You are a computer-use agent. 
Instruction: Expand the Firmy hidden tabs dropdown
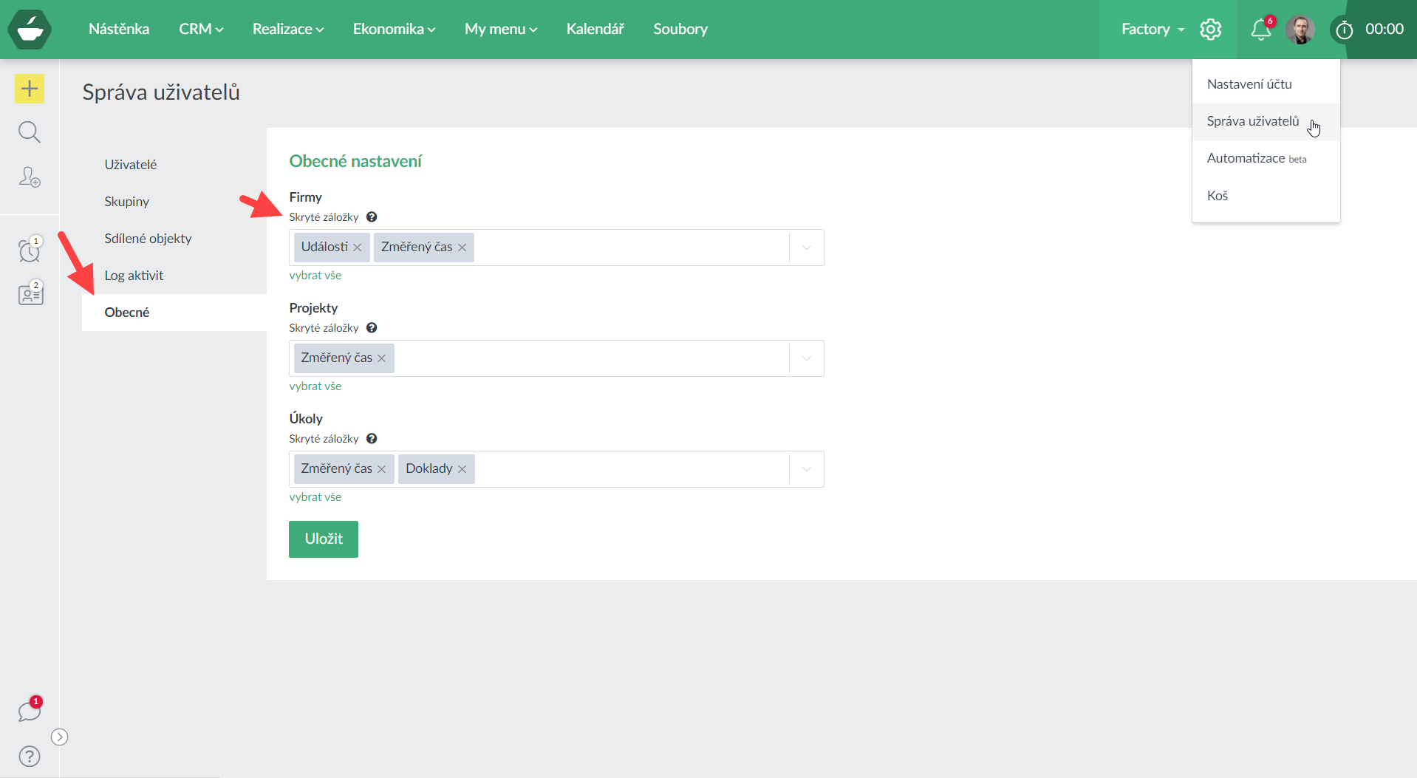tap(806, 248)
